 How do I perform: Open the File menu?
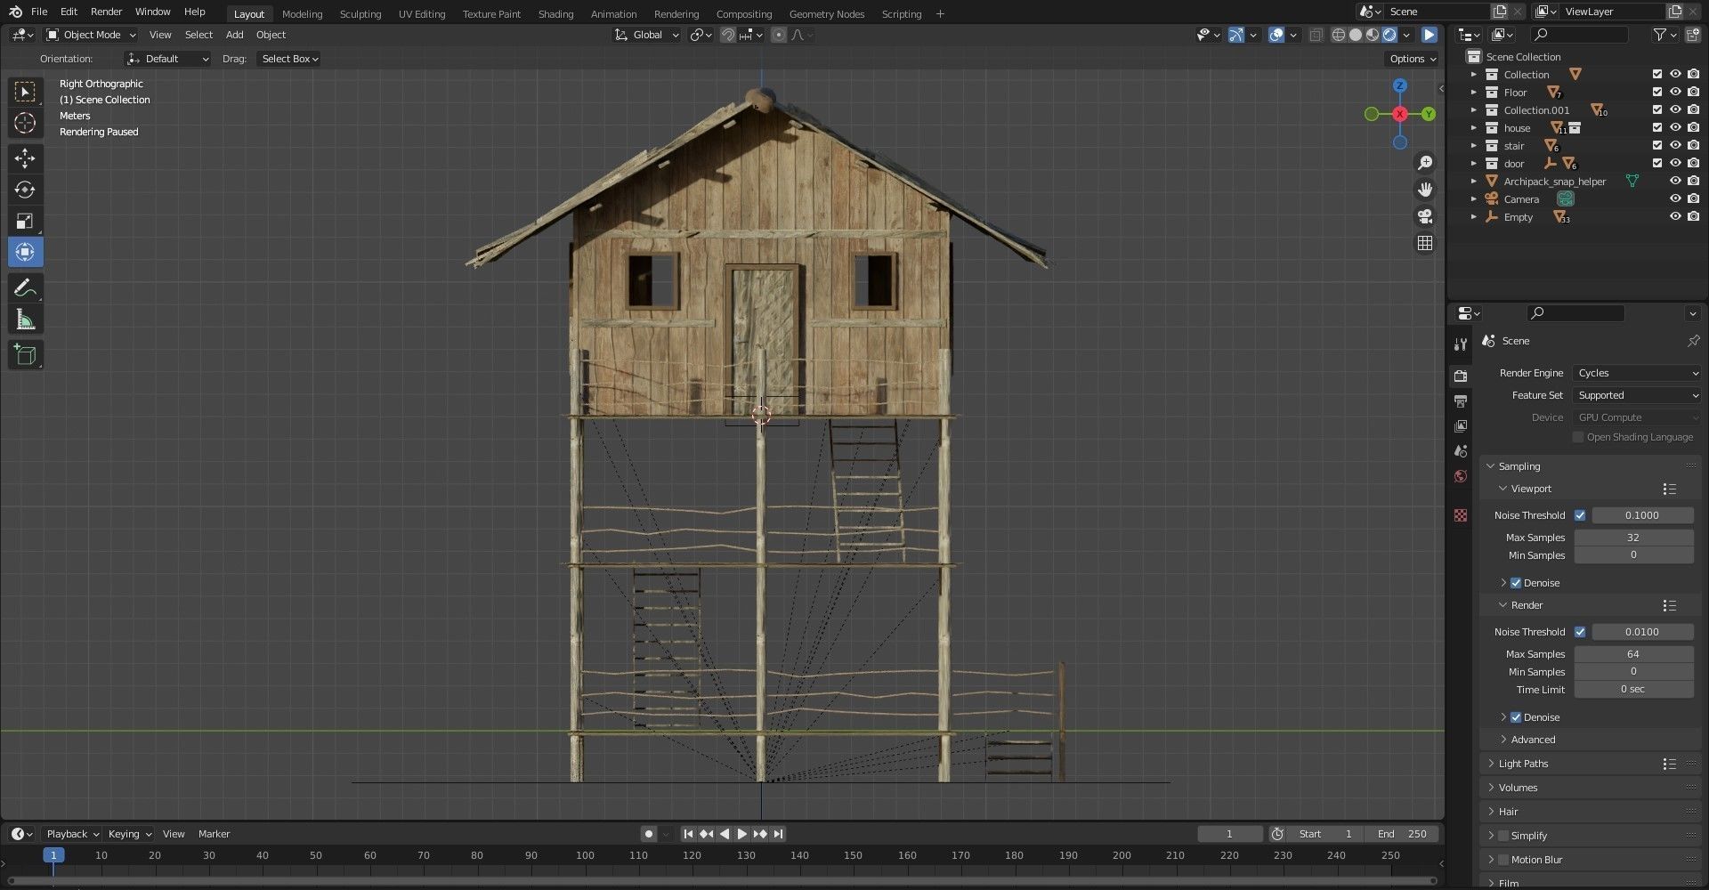39,12
